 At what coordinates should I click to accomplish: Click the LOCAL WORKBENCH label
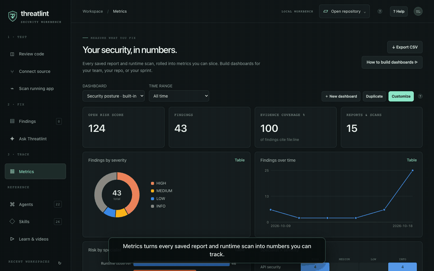(x=297, y=11)
